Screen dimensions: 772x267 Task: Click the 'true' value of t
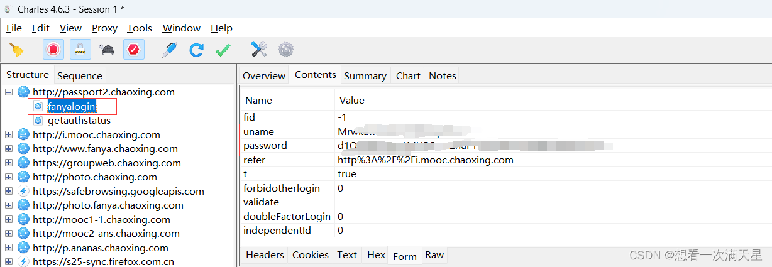(347, 174)
